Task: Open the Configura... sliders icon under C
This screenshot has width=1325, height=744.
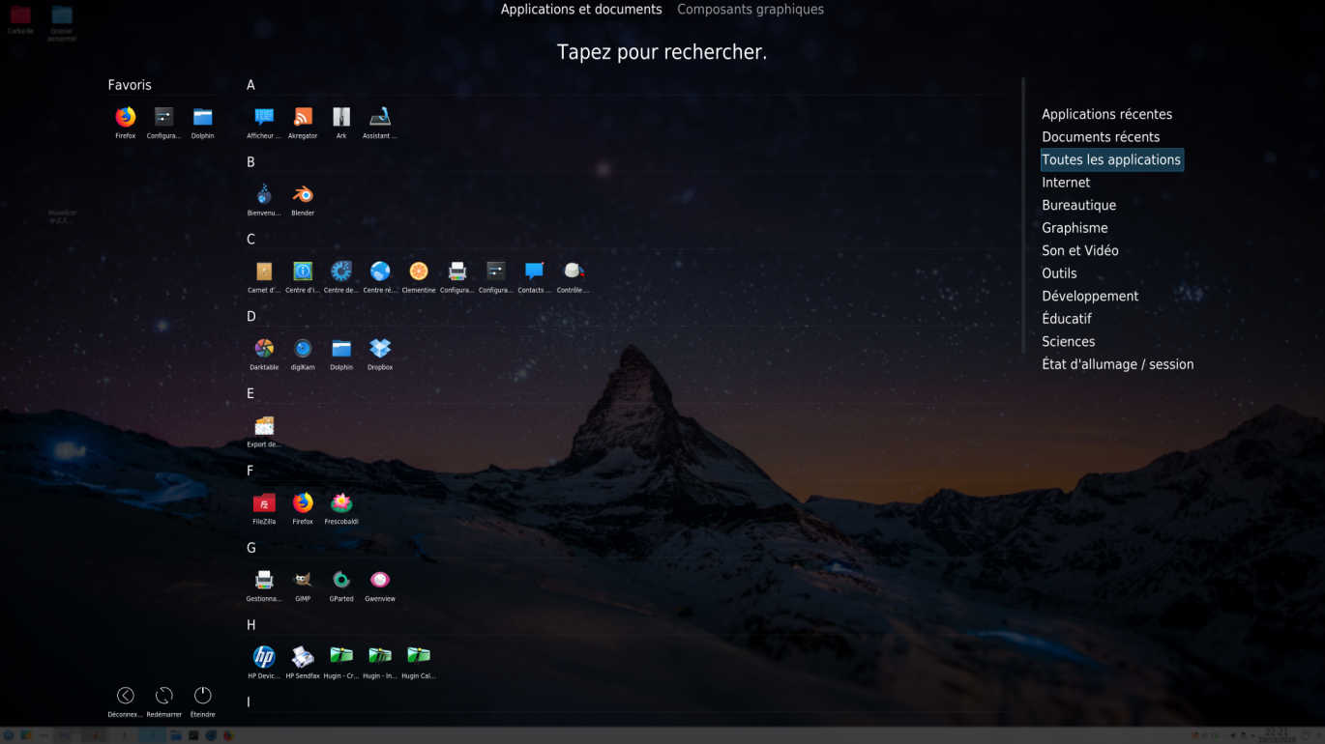Action: coord(496,272)
